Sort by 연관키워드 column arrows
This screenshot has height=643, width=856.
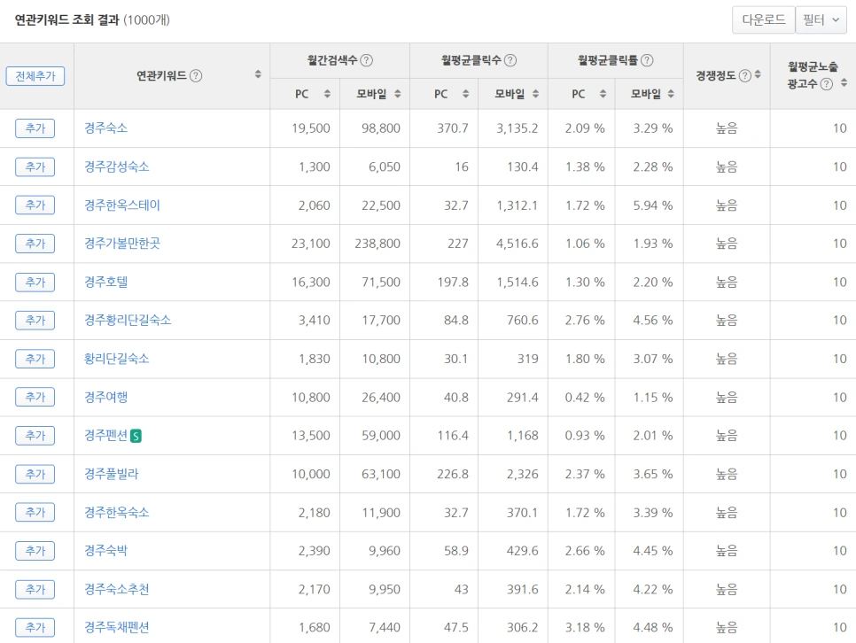click(258, 74)
